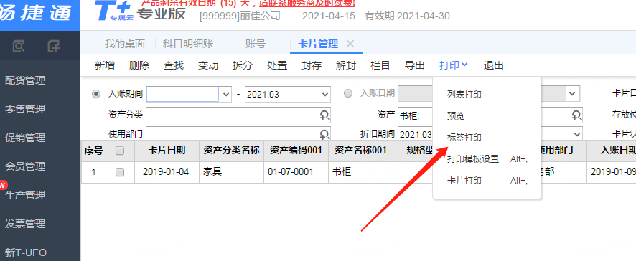Click the 序号 column header
636x261 pixels.
click(94, 151)
